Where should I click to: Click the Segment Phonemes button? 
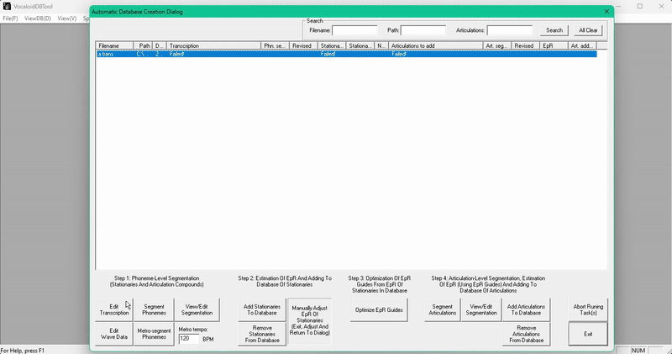click(x=154, y=309)
